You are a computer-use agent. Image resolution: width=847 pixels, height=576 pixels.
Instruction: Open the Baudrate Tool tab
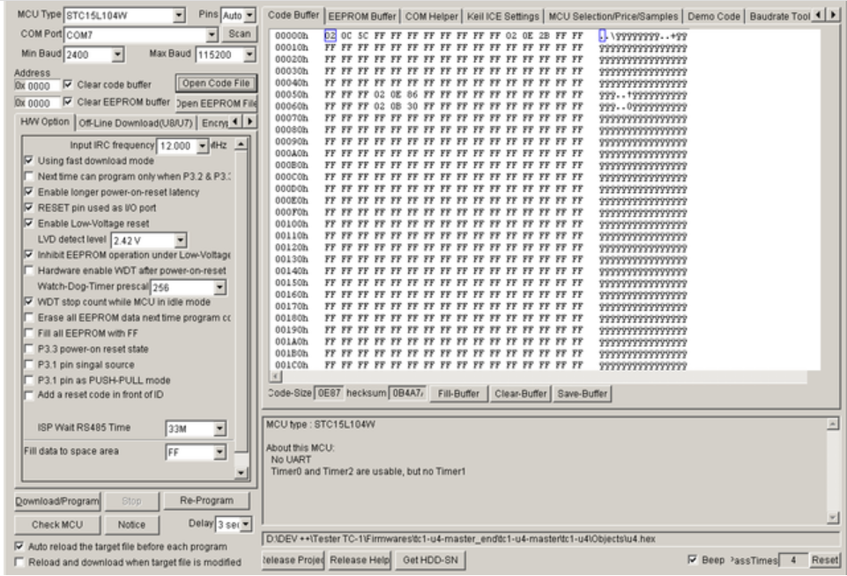pos(779,17)
